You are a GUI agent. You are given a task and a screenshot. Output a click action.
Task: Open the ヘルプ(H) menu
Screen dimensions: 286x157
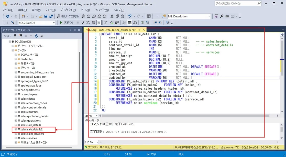pyautogui.click(x=119, y=10)
